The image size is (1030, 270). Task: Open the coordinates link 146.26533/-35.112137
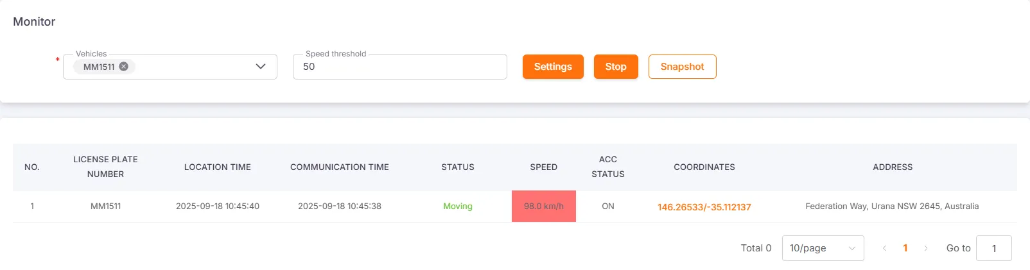point(704,207)
